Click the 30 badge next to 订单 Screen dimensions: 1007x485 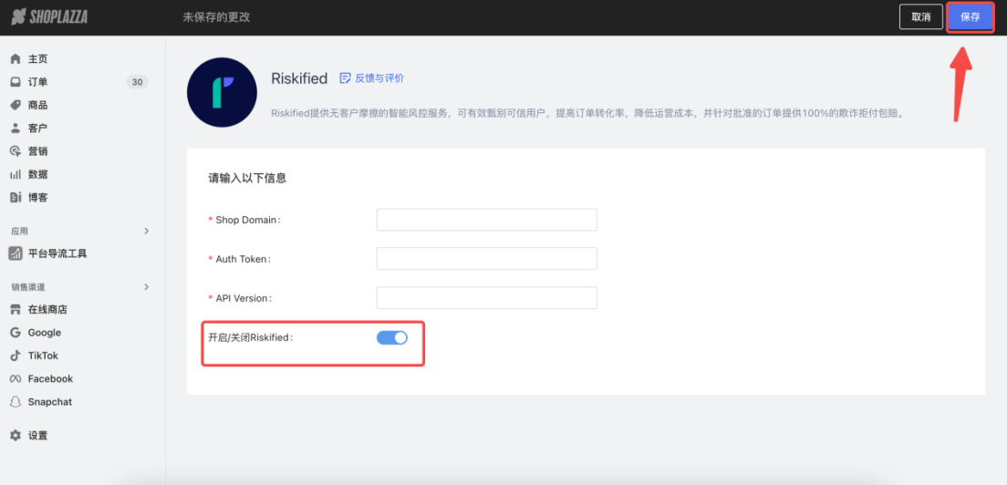pyautogui.click(x=137, y=82)
